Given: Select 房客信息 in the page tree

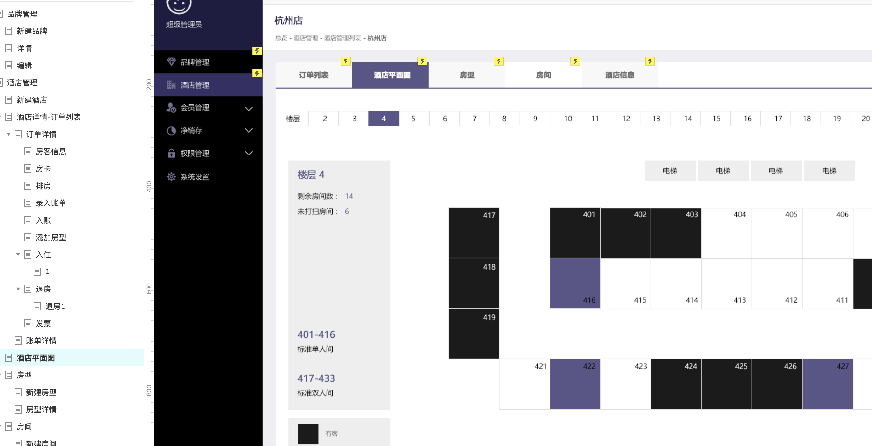Looking at the screenshot, I should tap(51, 151).
